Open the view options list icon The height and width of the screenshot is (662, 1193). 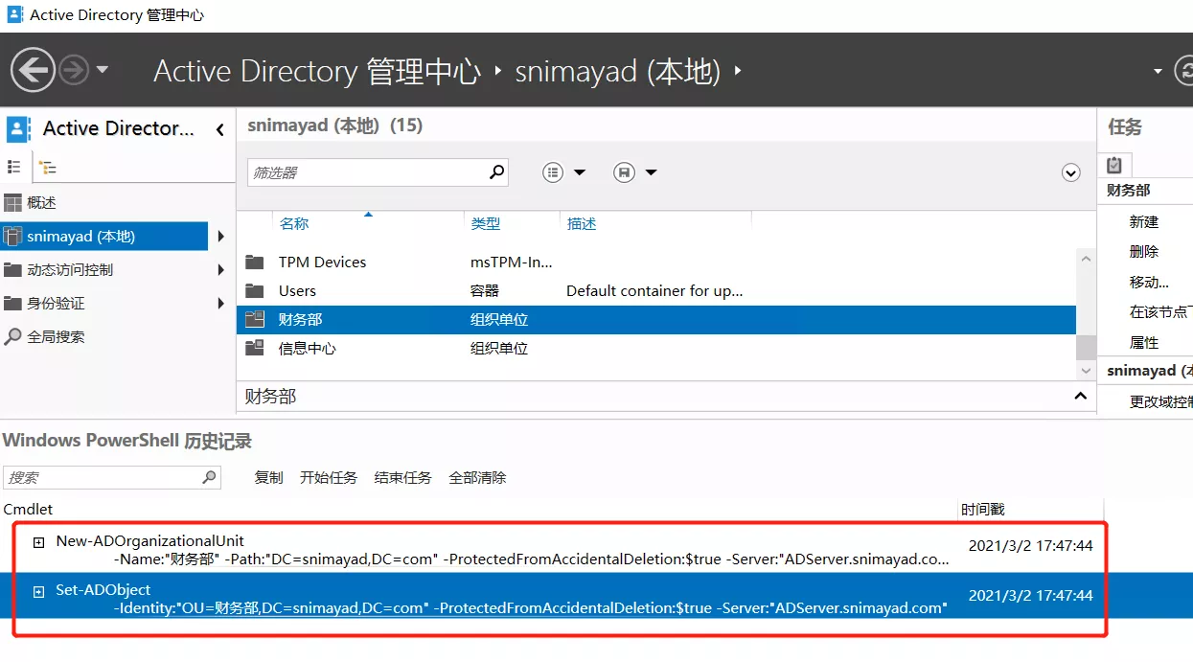tap(553, 172)
